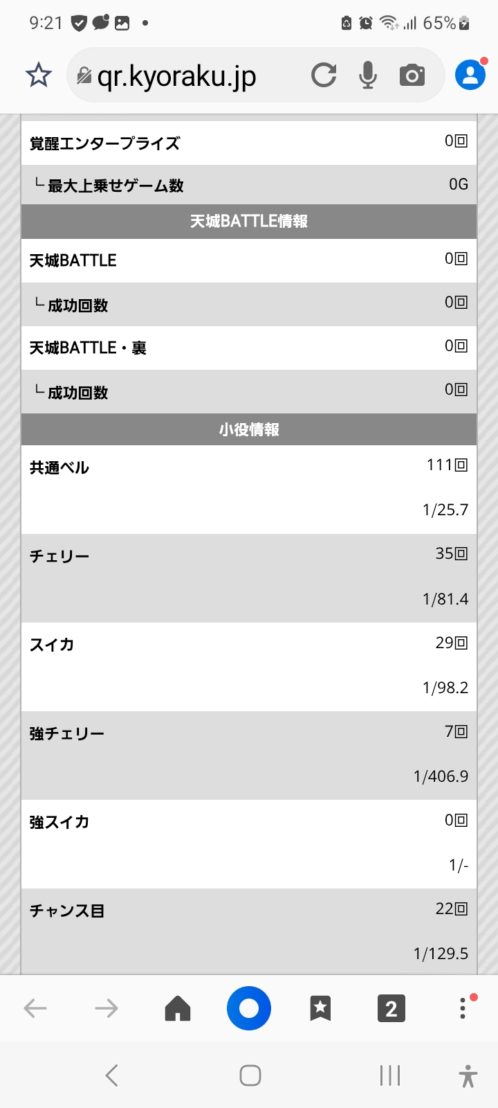
Task: Open saved bookmarks list icon
Action: pyautogui.click(x=320, y=1008)
